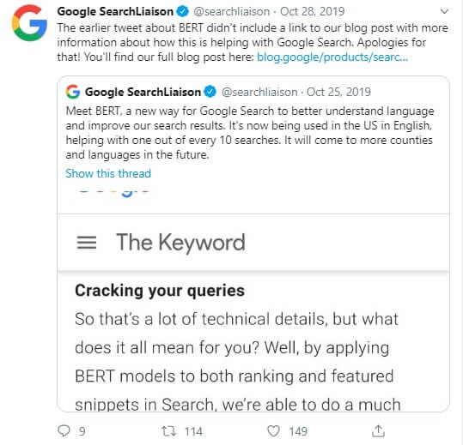This screenshot has height=445, width=463.
Task: Click the quoted tweet text about BERT
Action: [249, 133]
